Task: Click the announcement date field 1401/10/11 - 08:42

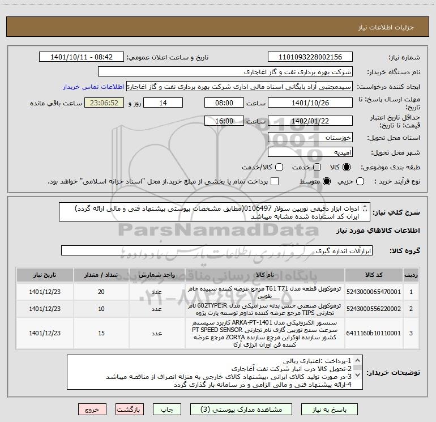Action: click(x=82, y=57)
